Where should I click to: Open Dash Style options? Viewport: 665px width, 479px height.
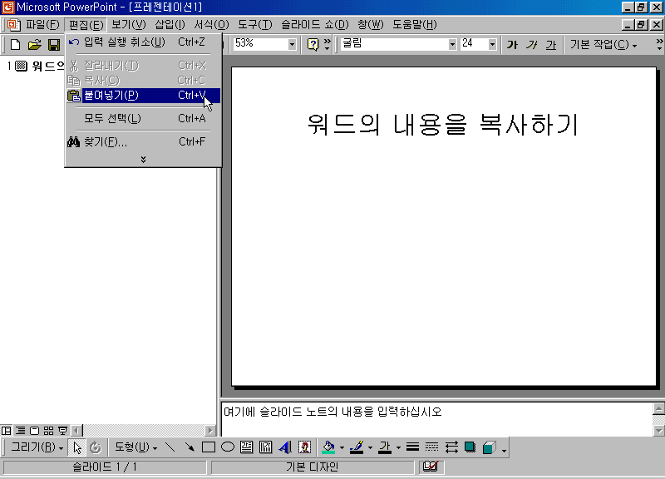click(x=431, y=447)
